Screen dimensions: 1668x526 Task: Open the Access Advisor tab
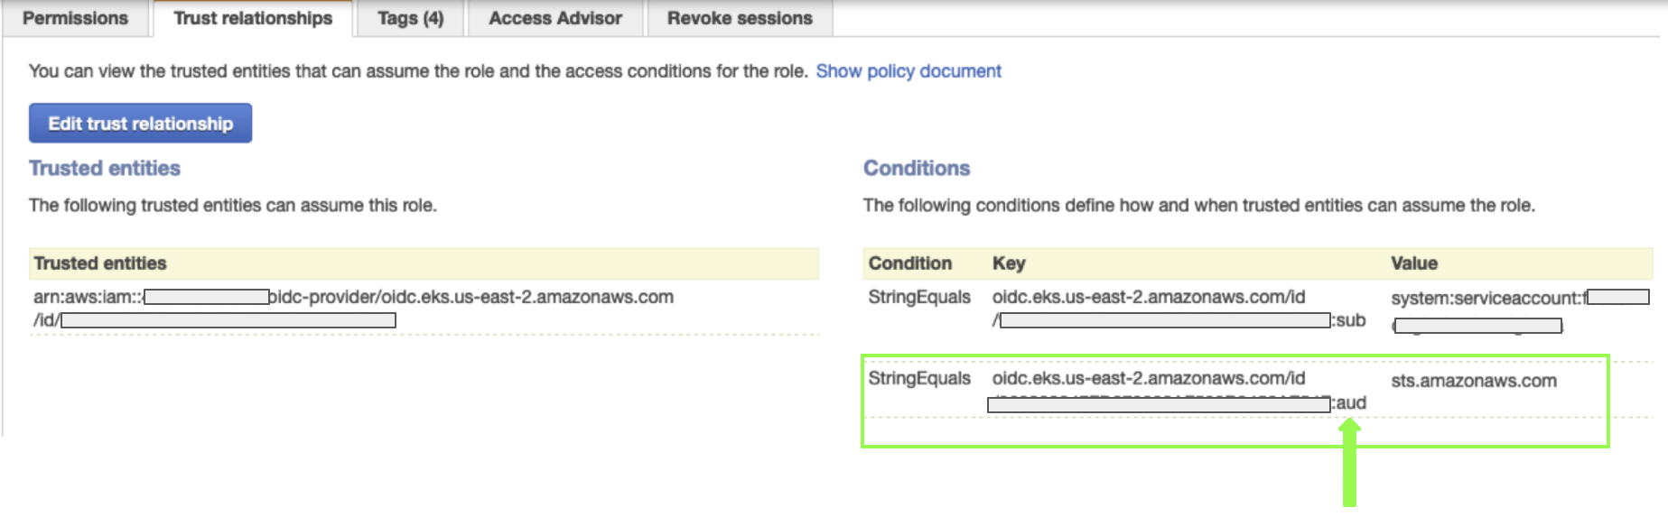pos(555,18)
